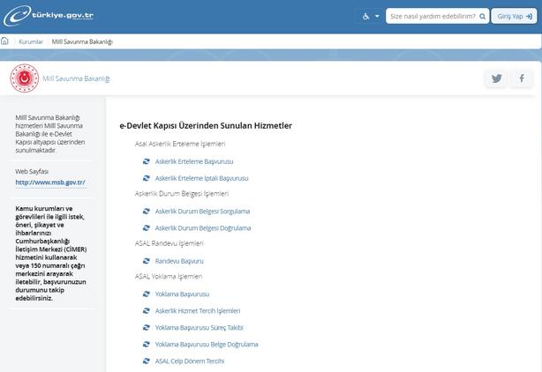
Task: Open Yoklama Başvurusu Belge Doğrulama
Action: click(207, 345)
